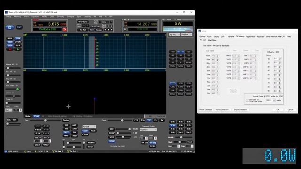Open the Transmit Profile dropdown
301x169 pixels.
[148, 130]
